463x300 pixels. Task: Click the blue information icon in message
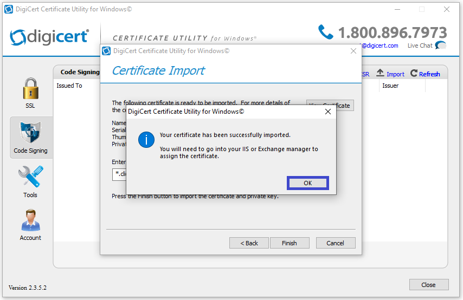click(146, 140)
